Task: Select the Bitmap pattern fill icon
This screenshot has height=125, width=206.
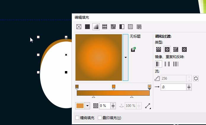Action: coord(113,27)
